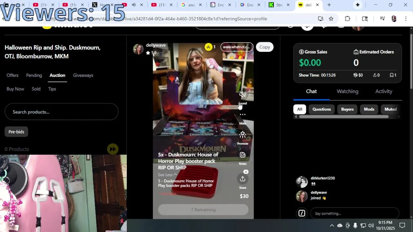Click the shares upload icon showing 0
413x232 pixels.
pyautogui.click(x=375, y=75)
